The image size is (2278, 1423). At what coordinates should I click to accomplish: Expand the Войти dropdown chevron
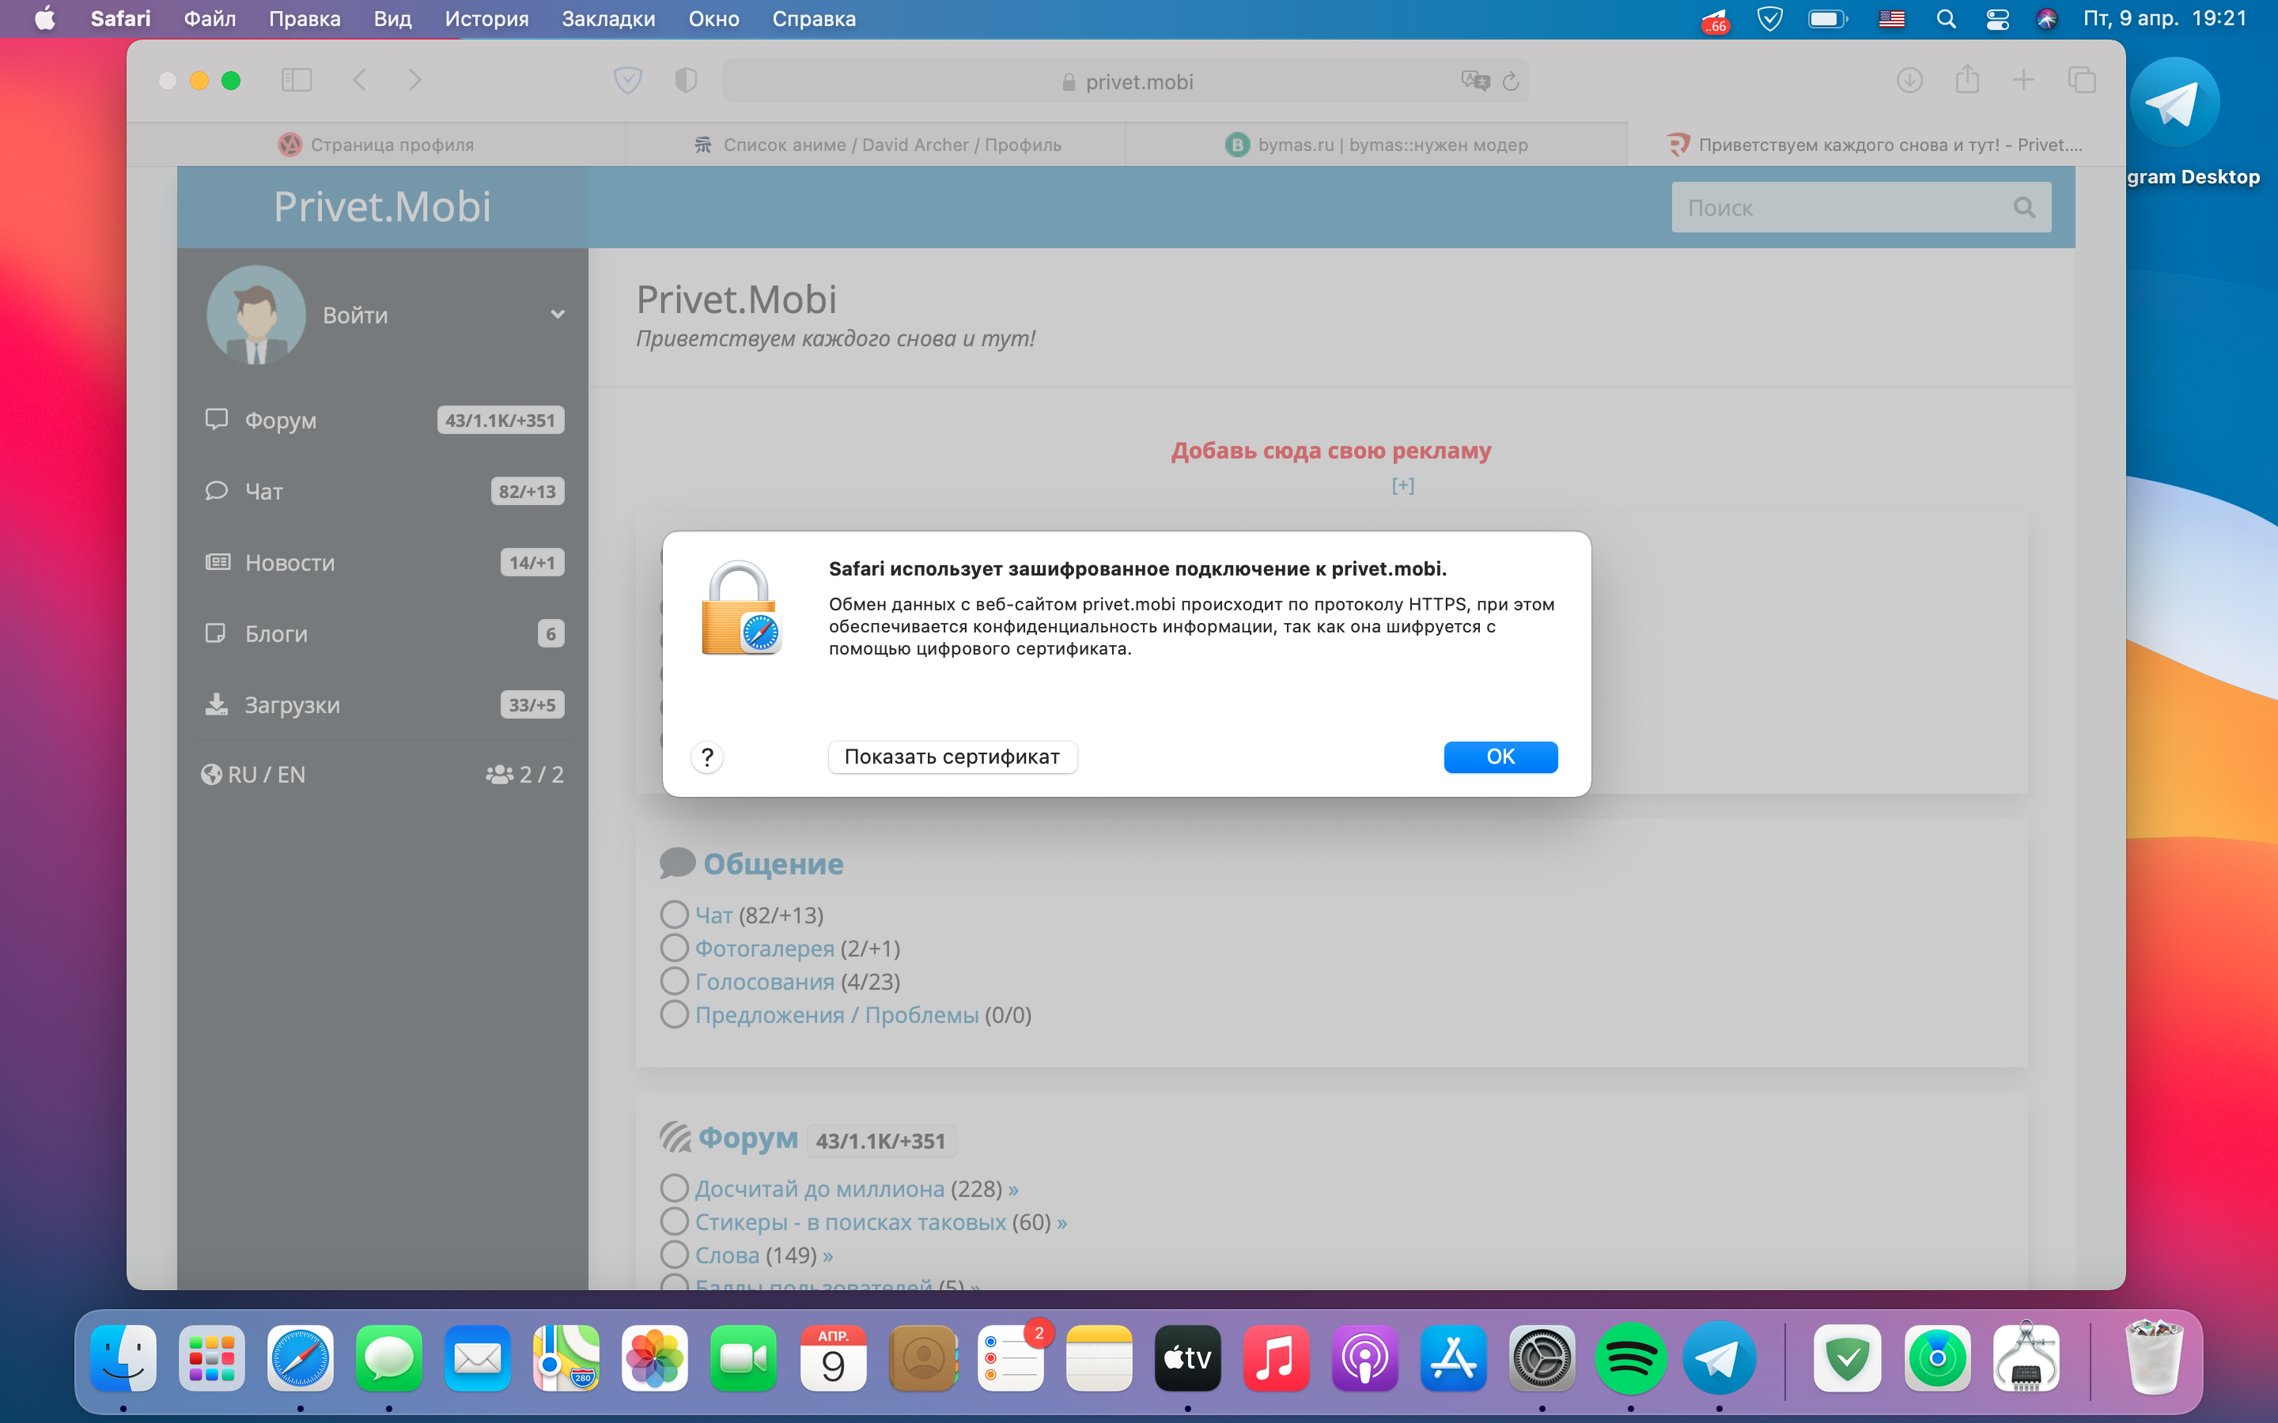[x=558, y=315]
